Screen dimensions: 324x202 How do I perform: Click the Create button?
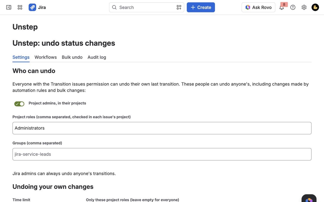201,7
